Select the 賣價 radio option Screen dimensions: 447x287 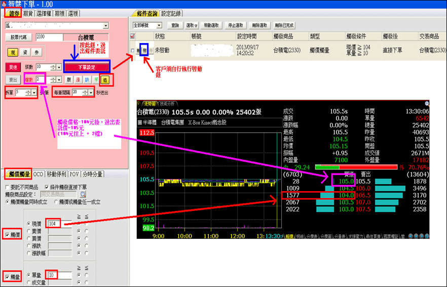coord(28,231)
